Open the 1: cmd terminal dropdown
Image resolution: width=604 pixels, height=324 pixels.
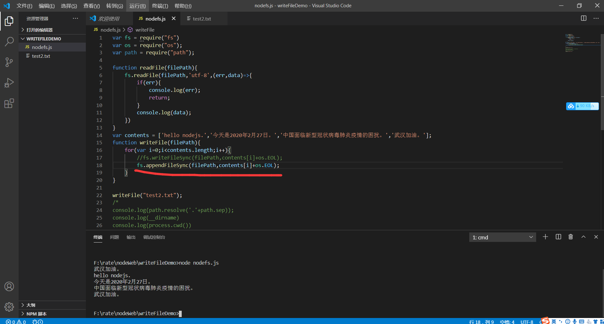click(502, 237)
